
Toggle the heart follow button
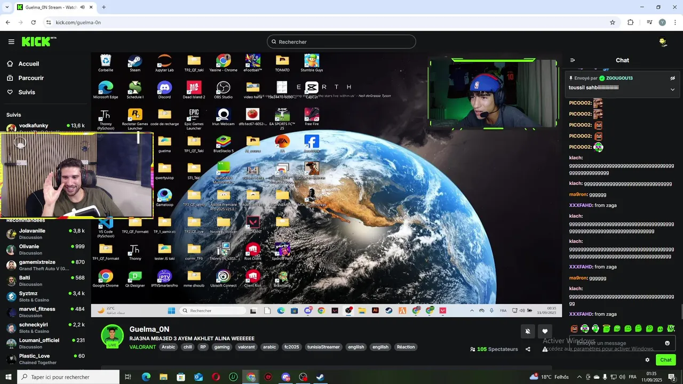click(544, 331)
